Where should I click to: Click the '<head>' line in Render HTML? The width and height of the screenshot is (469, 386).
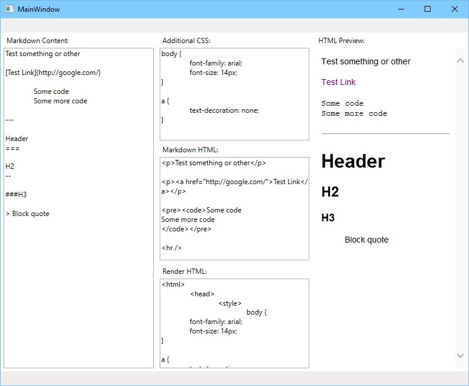(x=202, y=294)
